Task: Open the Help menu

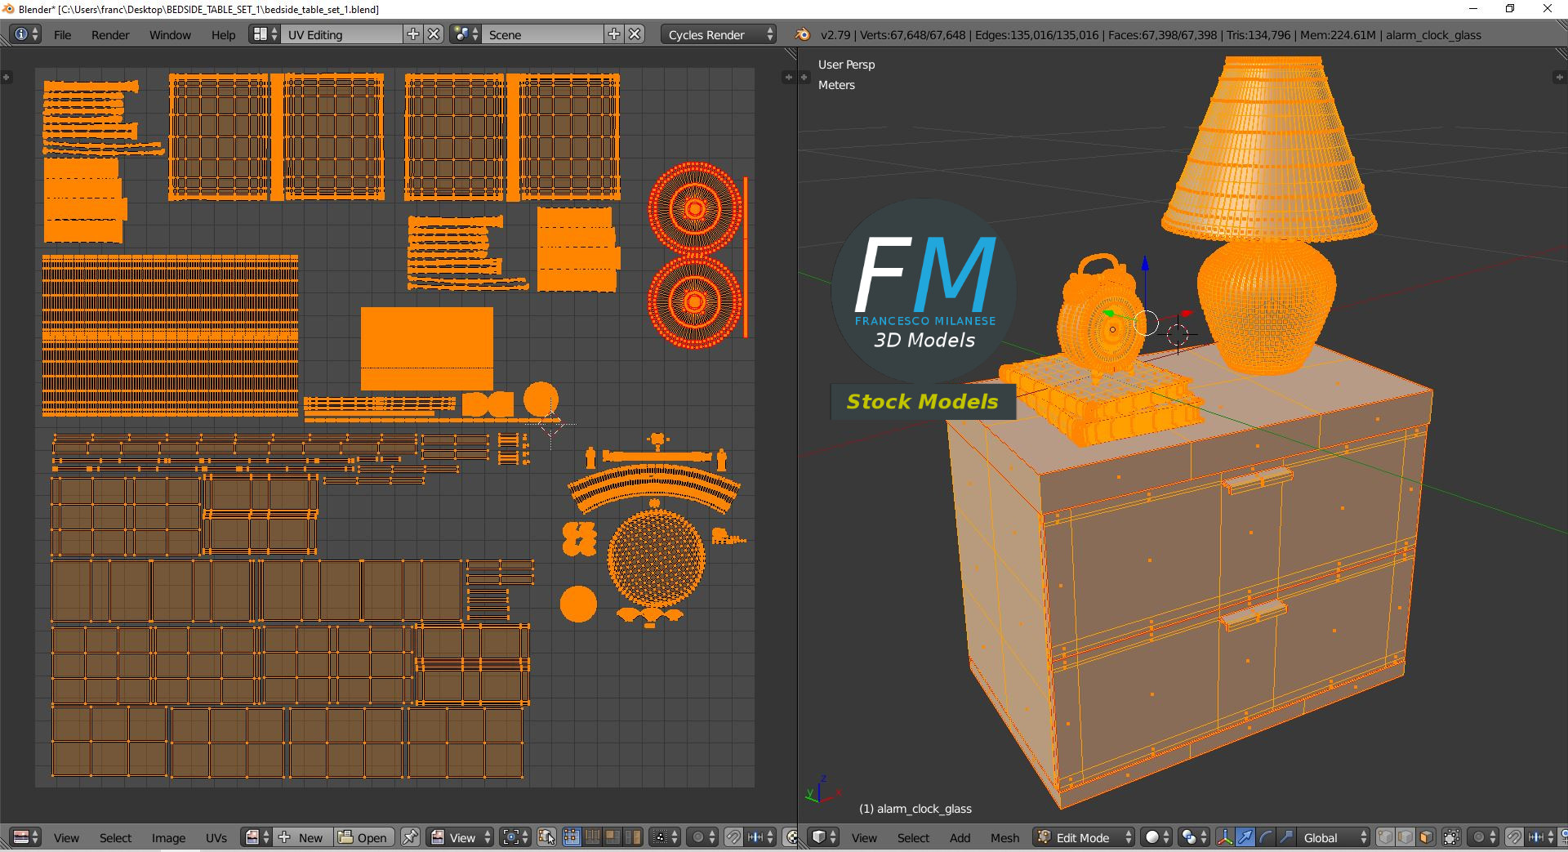Action: (x=223, y=35)
